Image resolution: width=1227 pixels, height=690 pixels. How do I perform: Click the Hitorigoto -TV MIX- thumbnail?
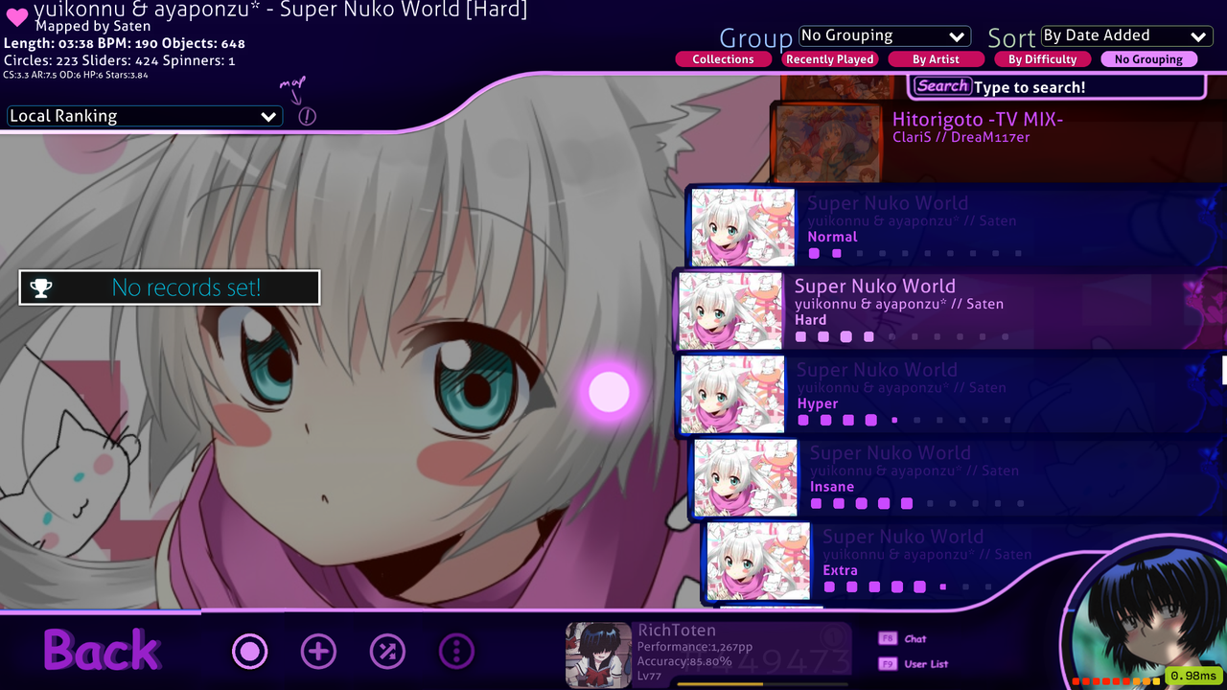click(828, 143)
